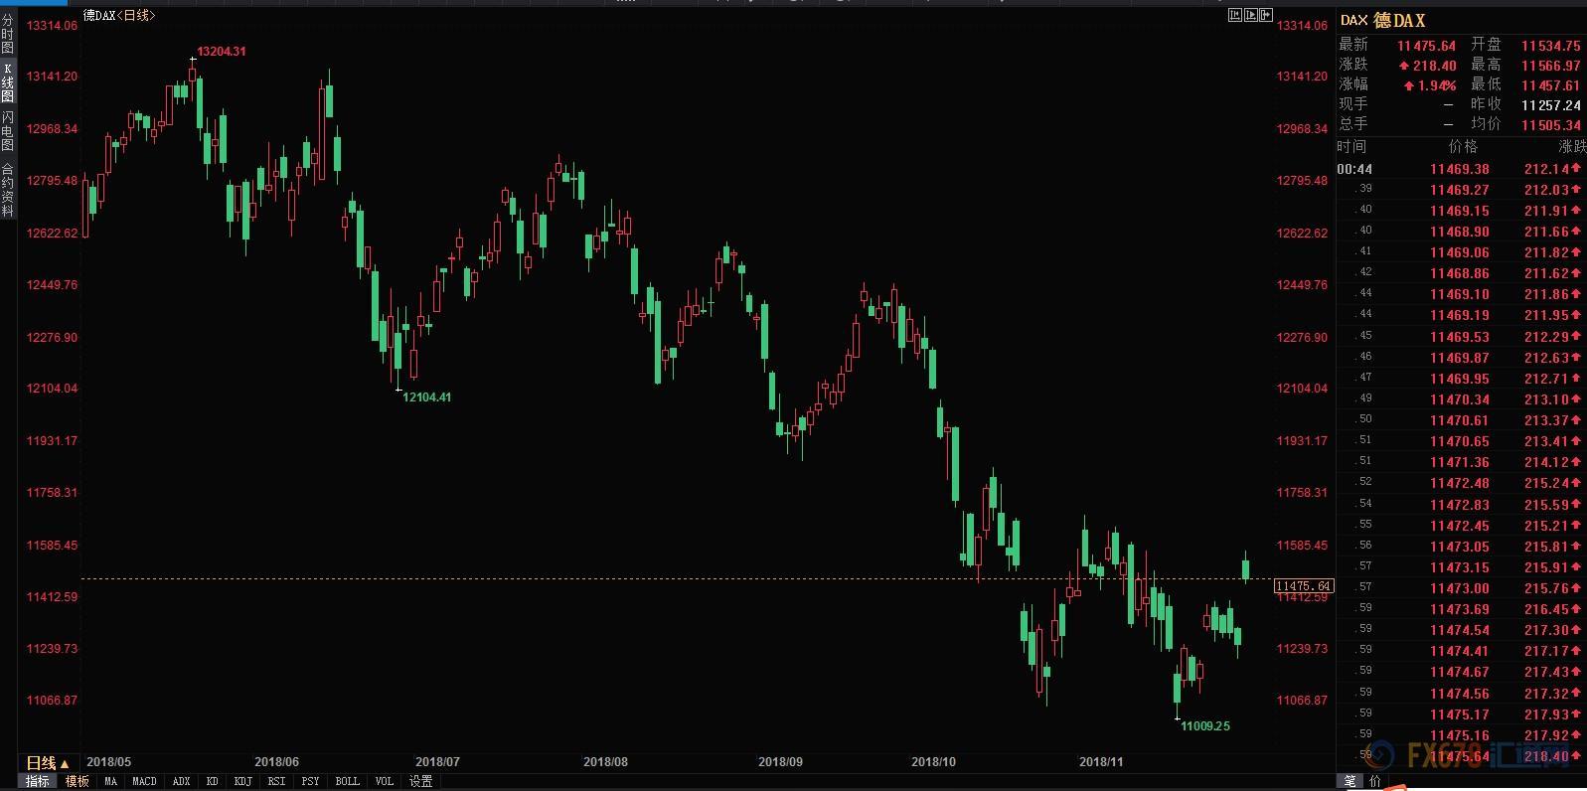Open the 合约资料 sidebar tab

pyautogui.click(x=8, y=189)
